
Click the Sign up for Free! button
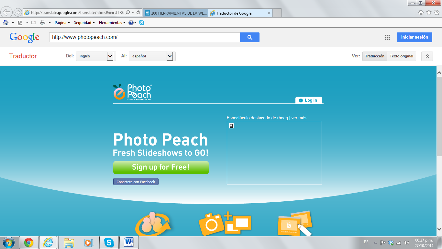(161, 167)
